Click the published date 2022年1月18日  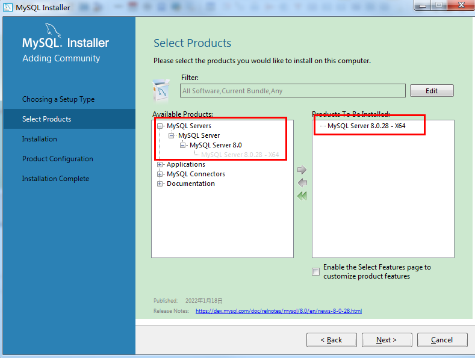[204, 301]
